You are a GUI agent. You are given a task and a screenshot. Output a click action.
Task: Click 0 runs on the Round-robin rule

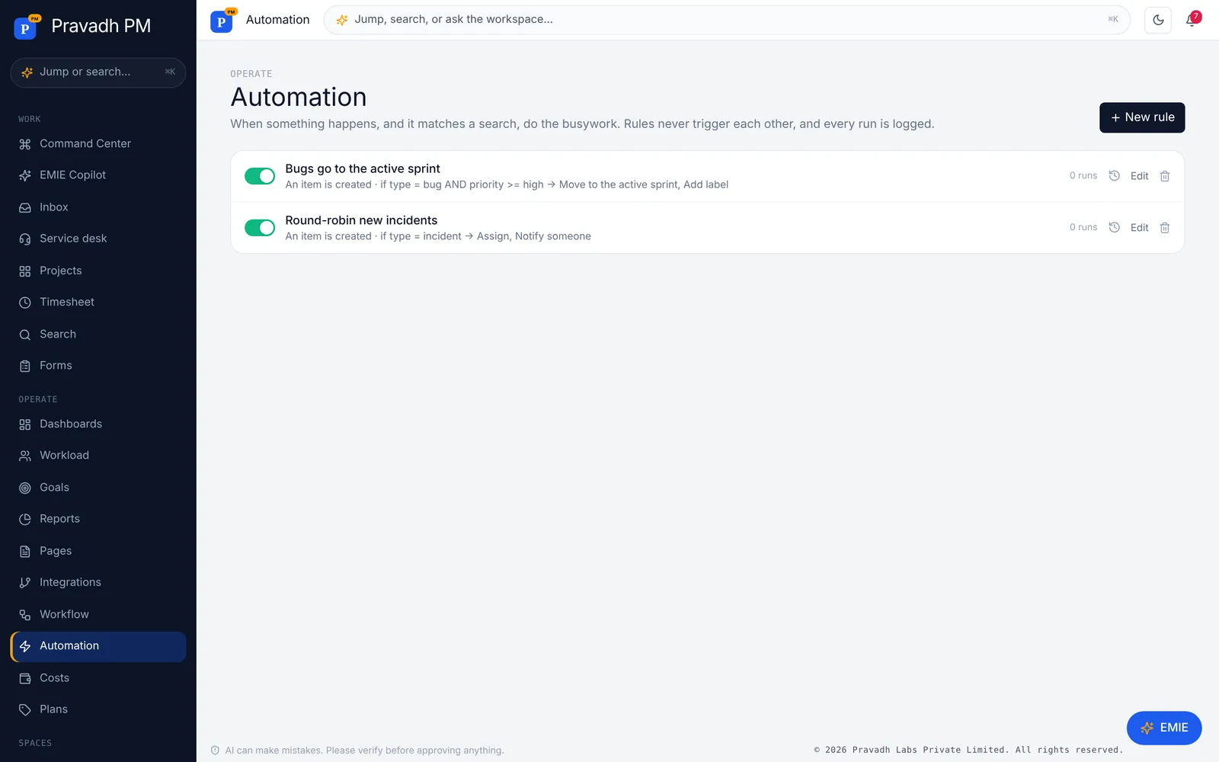(1083, 228)
